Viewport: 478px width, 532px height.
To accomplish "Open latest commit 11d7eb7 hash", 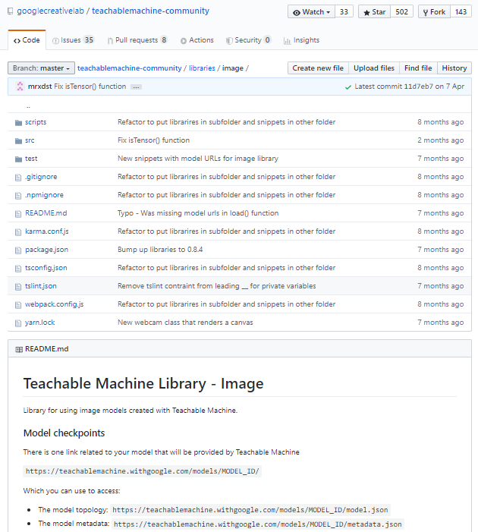I will 418,87.
